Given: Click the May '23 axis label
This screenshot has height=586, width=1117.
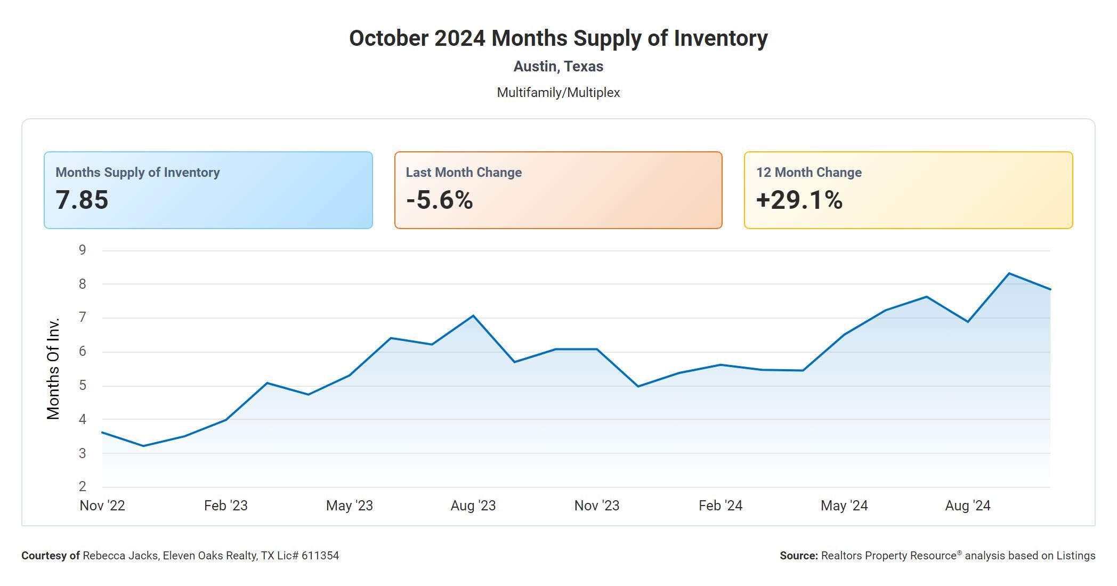Looking at the screenshot, I should 350,506.
